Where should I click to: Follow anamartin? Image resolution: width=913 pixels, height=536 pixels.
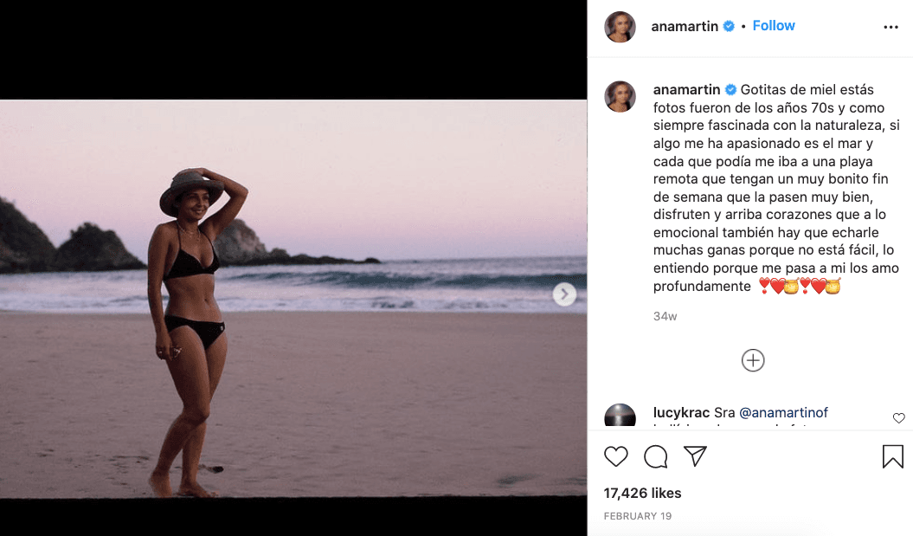[773, 25]
